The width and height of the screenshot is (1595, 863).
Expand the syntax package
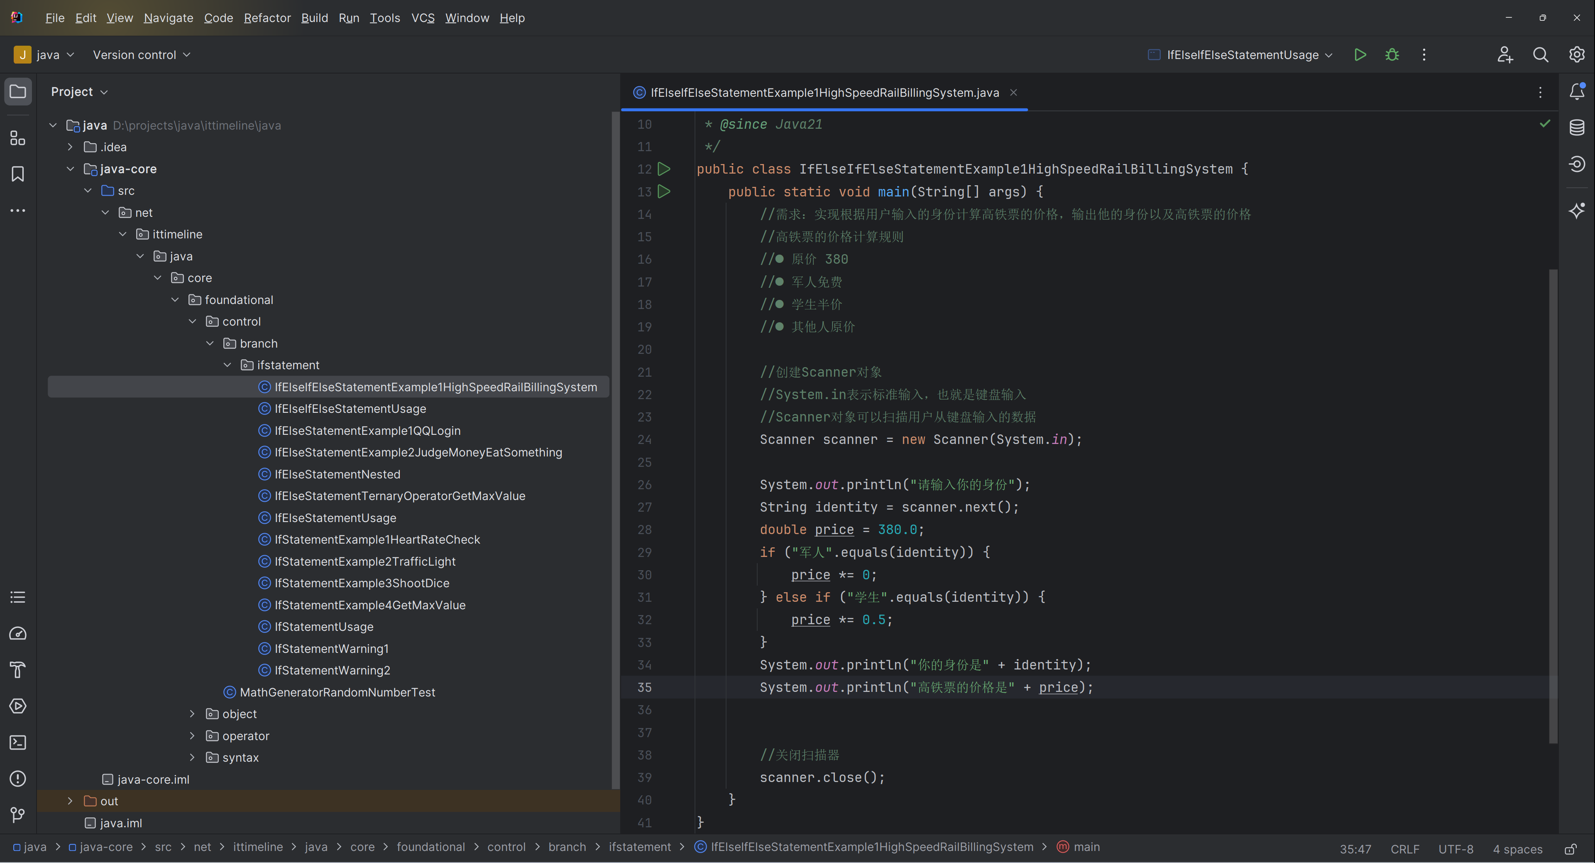(192, 757)
